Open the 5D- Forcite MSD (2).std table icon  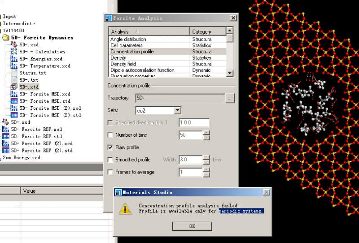[x=14, y=115]
